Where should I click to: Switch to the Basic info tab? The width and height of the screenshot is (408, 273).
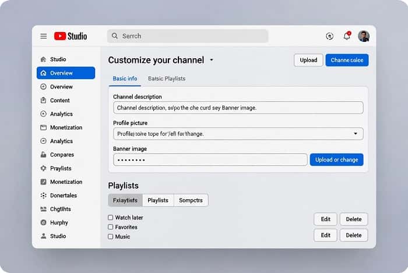tap(125, 79)
